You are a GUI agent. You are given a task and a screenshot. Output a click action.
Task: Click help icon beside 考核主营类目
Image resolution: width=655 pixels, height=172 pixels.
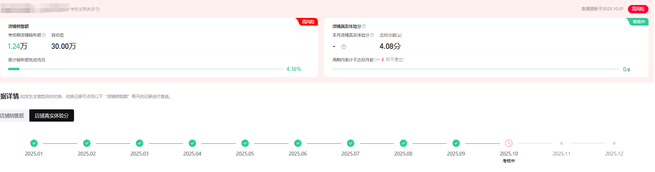coord(98,9)
